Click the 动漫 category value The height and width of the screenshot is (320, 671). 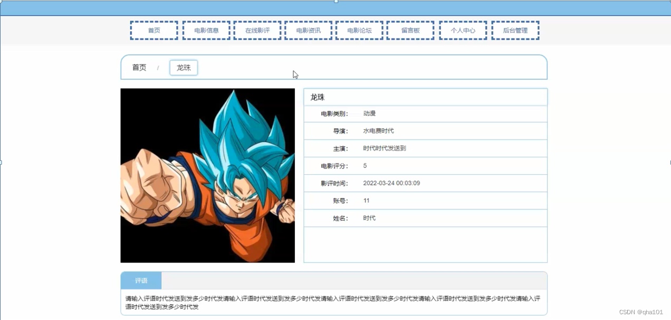(x=369, y=114)
